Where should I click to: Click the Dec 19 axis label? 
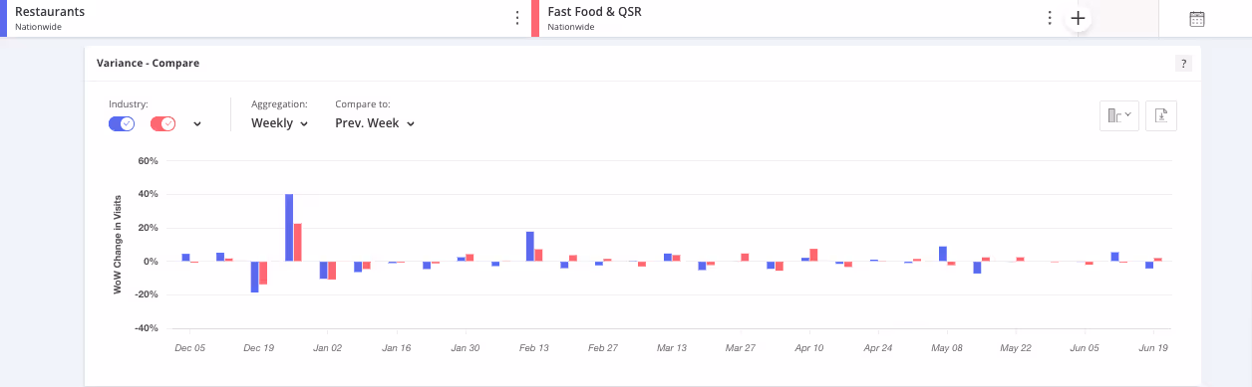[259, 348]
